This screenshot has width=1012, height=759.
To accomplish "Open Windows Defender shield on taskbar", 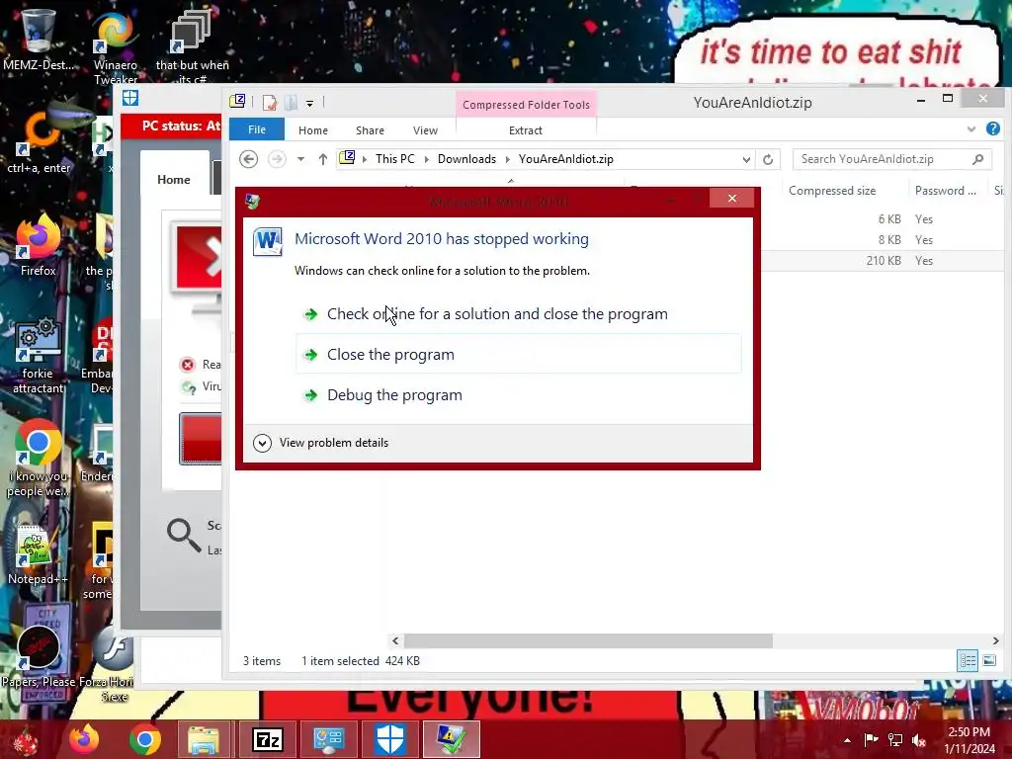I will pyautogui.click(x=389, y=739).
